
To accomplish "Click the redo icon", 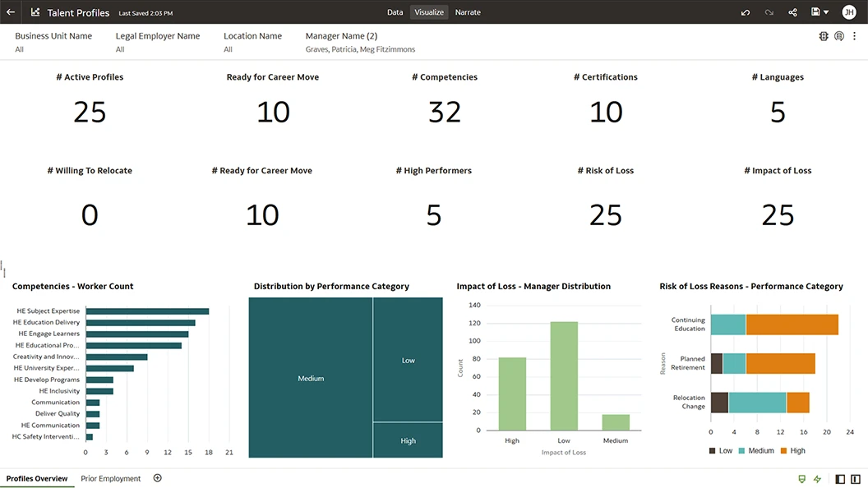I will click(x=769, y=12).
